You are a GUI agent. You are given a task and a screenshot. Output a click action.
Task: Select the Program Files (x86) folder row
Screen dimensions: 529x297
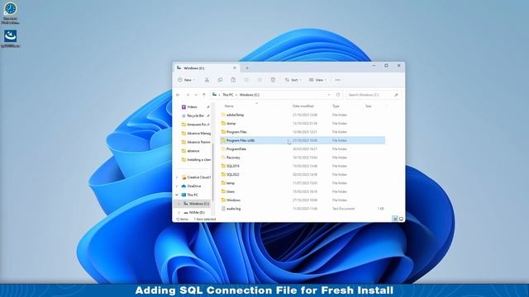pos(303,140)
